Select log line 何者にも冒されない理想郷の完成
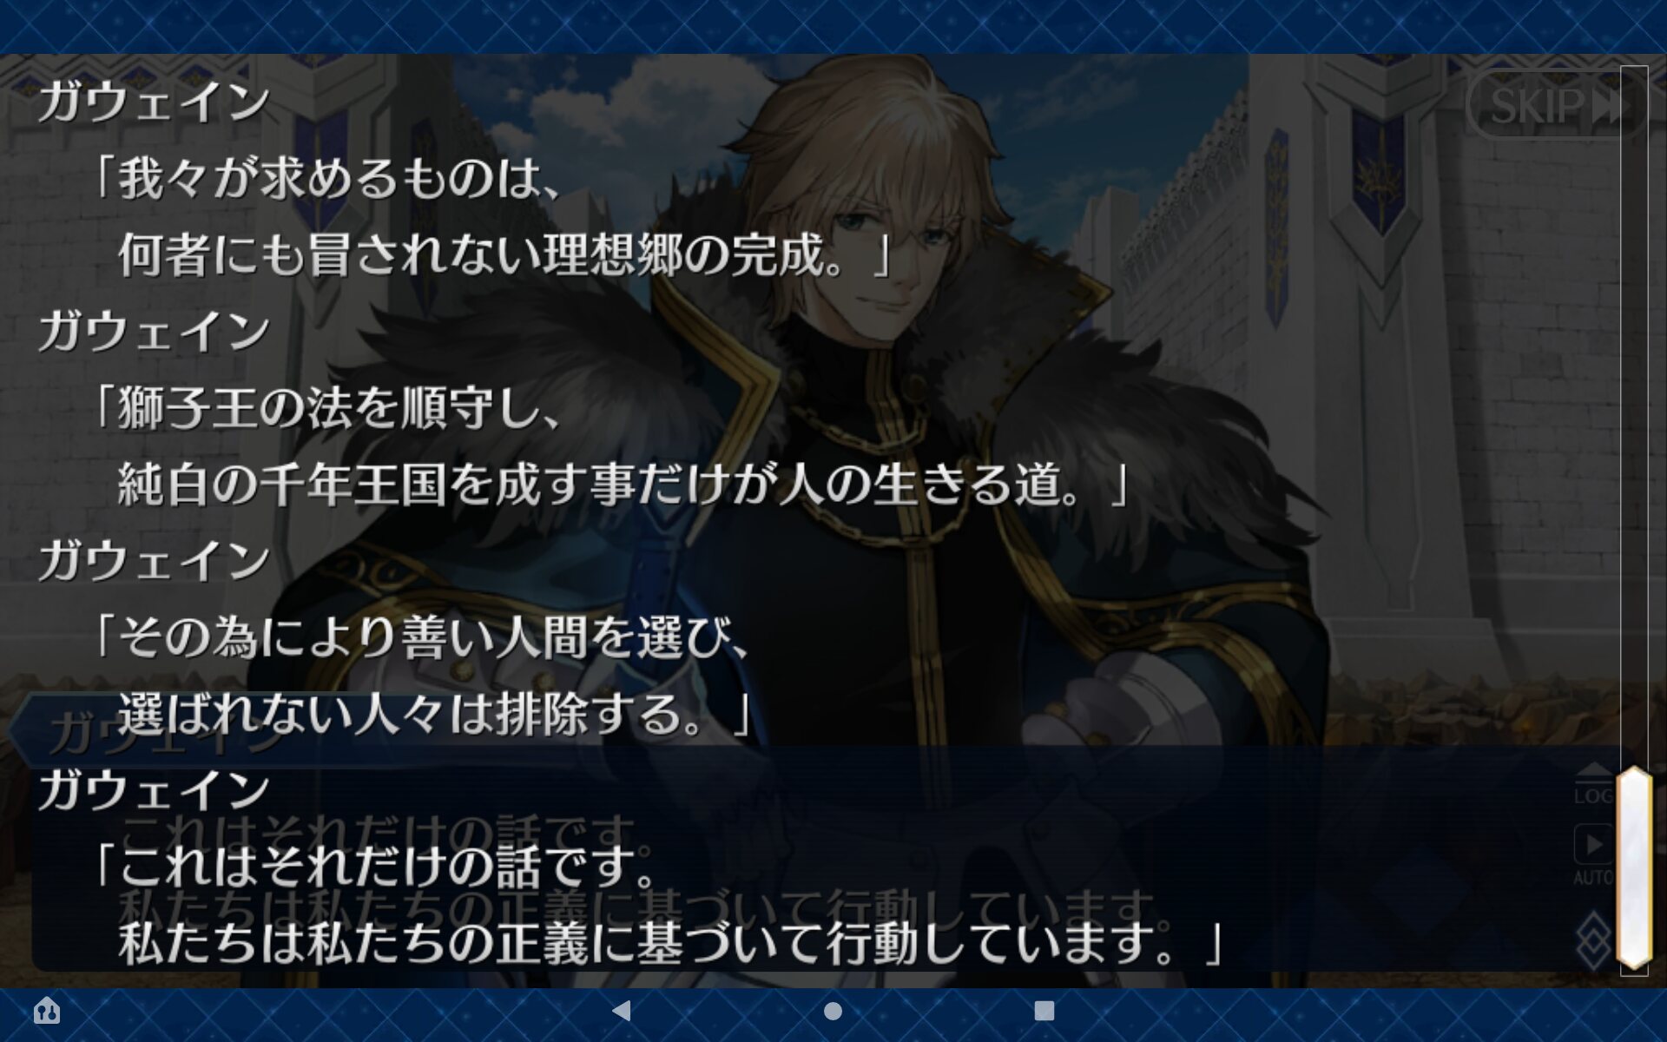This screenshot has width=1667, height=1042. point(504,254)
